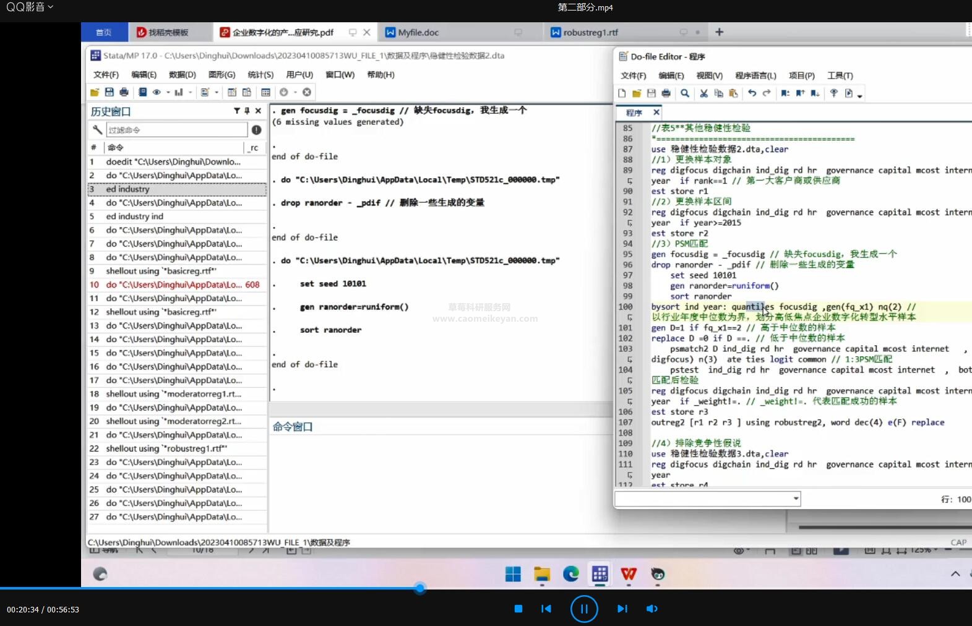This screenshot has height=626, width=972.
Task: Click New document icon in Do-file Editor
Action: (x=622, y=93)
